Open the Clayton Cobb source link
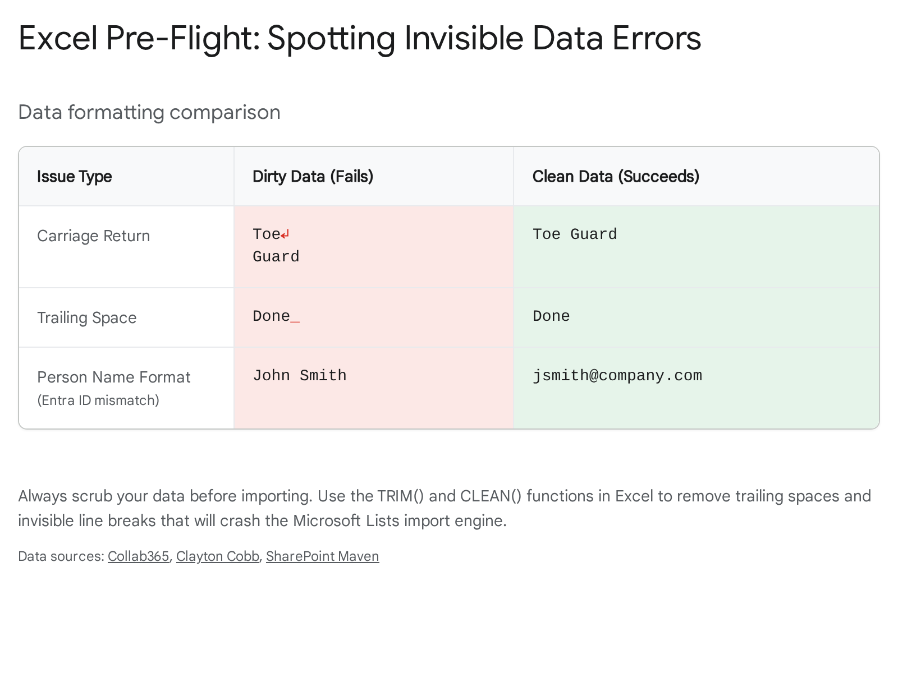 (217, 556)
